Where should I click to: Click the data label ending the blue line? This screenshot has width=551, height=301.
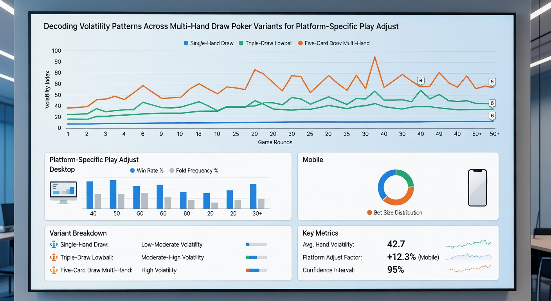pyautogui.click(x=493, y=116)
